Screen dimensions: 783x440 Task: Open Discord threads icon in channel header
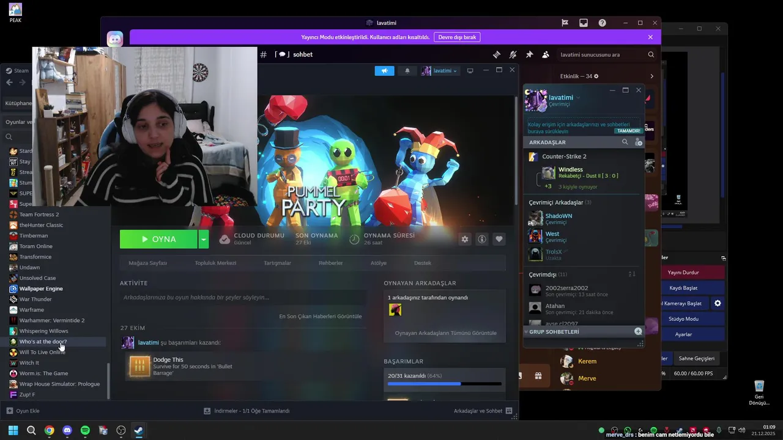(x=497, y=54)
